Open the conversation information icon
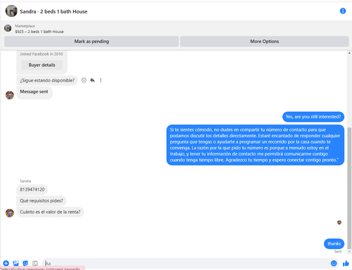352x270 pixels. pyautogui.click(x=343, y=11)
